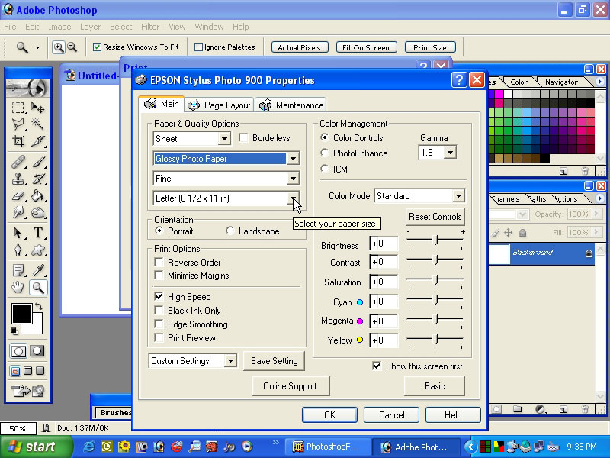
Task: Select the Hand tool
Action: [17, 287]
